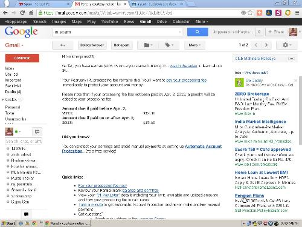Image resolution: width=302 pixels, height=227 pixels.
Task: Open Calendar in the Google bar
Action: coord(181,22)
